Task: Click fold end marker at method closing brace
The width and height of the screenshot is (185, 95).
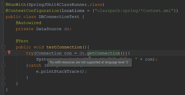Action: point(4,84)
